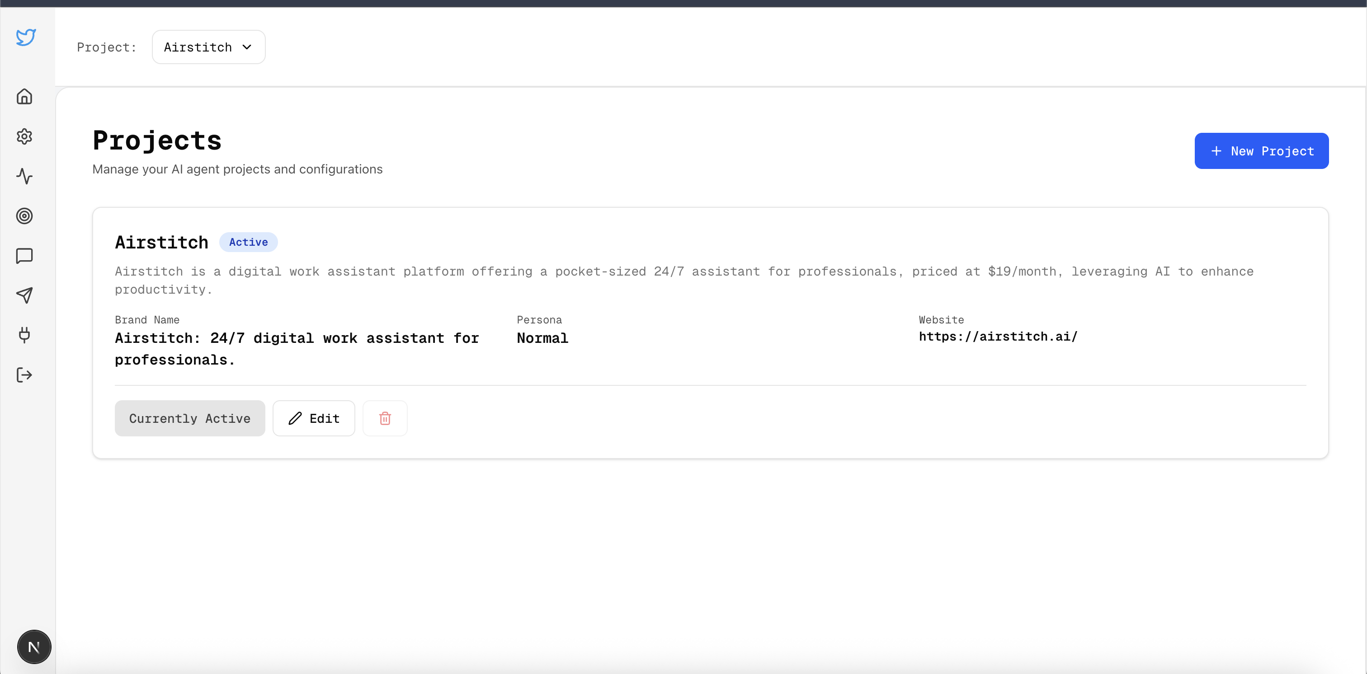The image size is (1367, 674).
Task: Click the N avatar at bottom left
Action: pyautogui.click(x=34, y=646)
